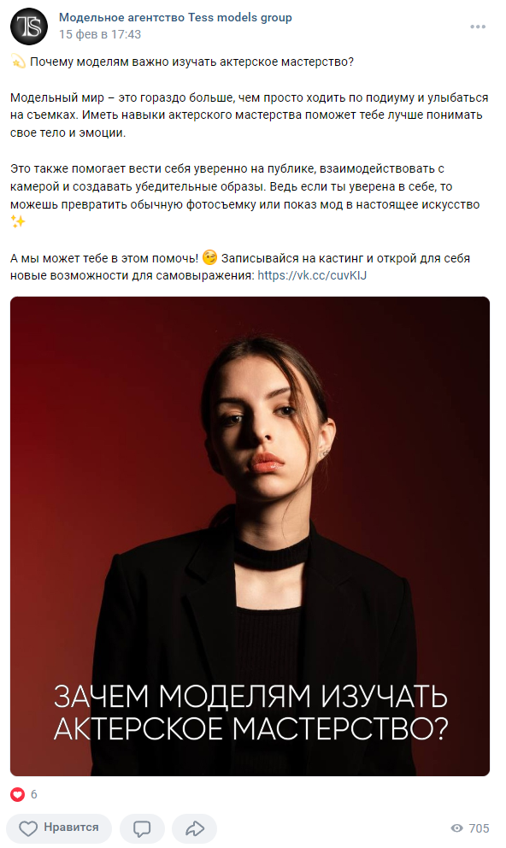This screenshot has height=848, width=506.
Task: Open the Tess models group avatar logo
Action: (29, 26)
